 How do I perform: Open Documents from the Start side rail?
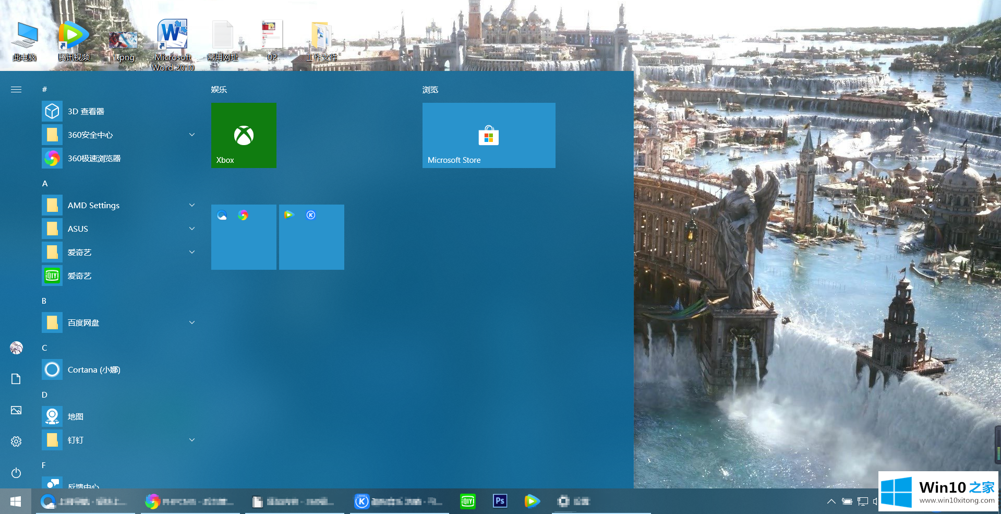click(x=16, y=379)
